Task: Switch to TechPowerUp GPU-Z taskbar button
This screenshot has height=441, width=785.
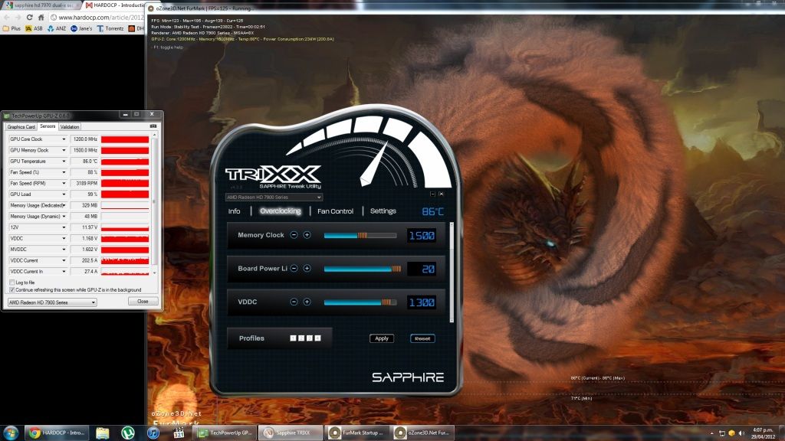Action: pos(225,433)
